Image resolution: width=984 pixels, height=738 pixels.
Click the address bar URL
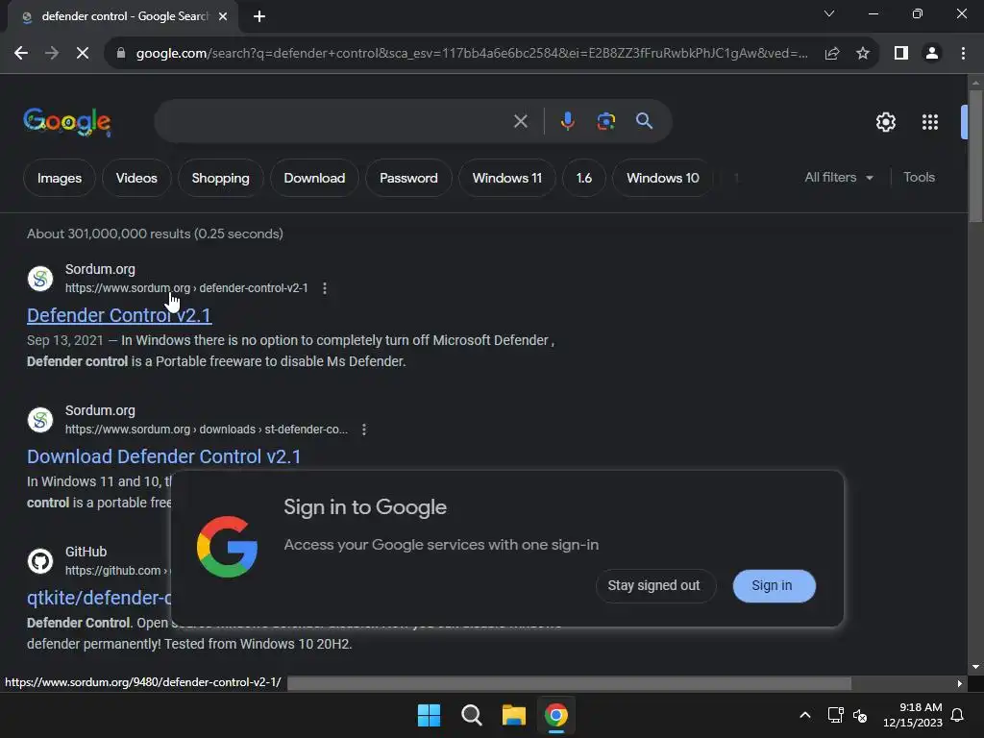tap(472, 54)
